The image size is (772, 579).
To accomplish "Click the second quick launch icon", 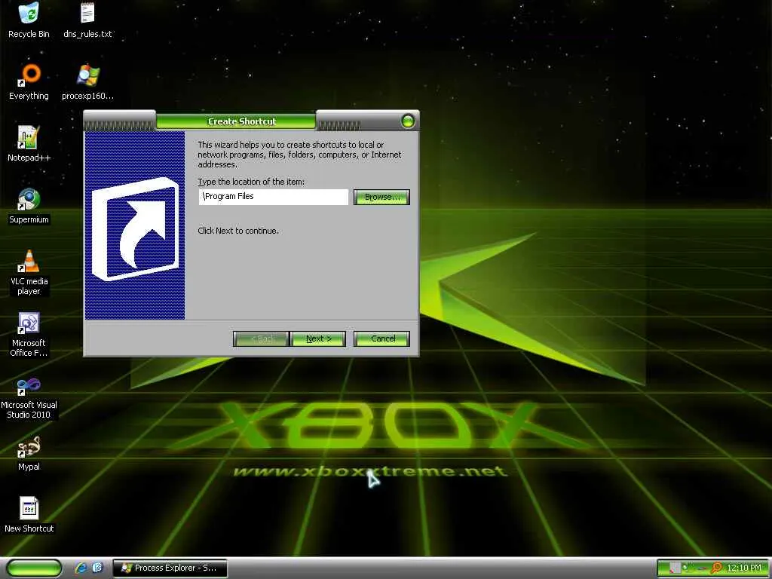I will (97, 568).
